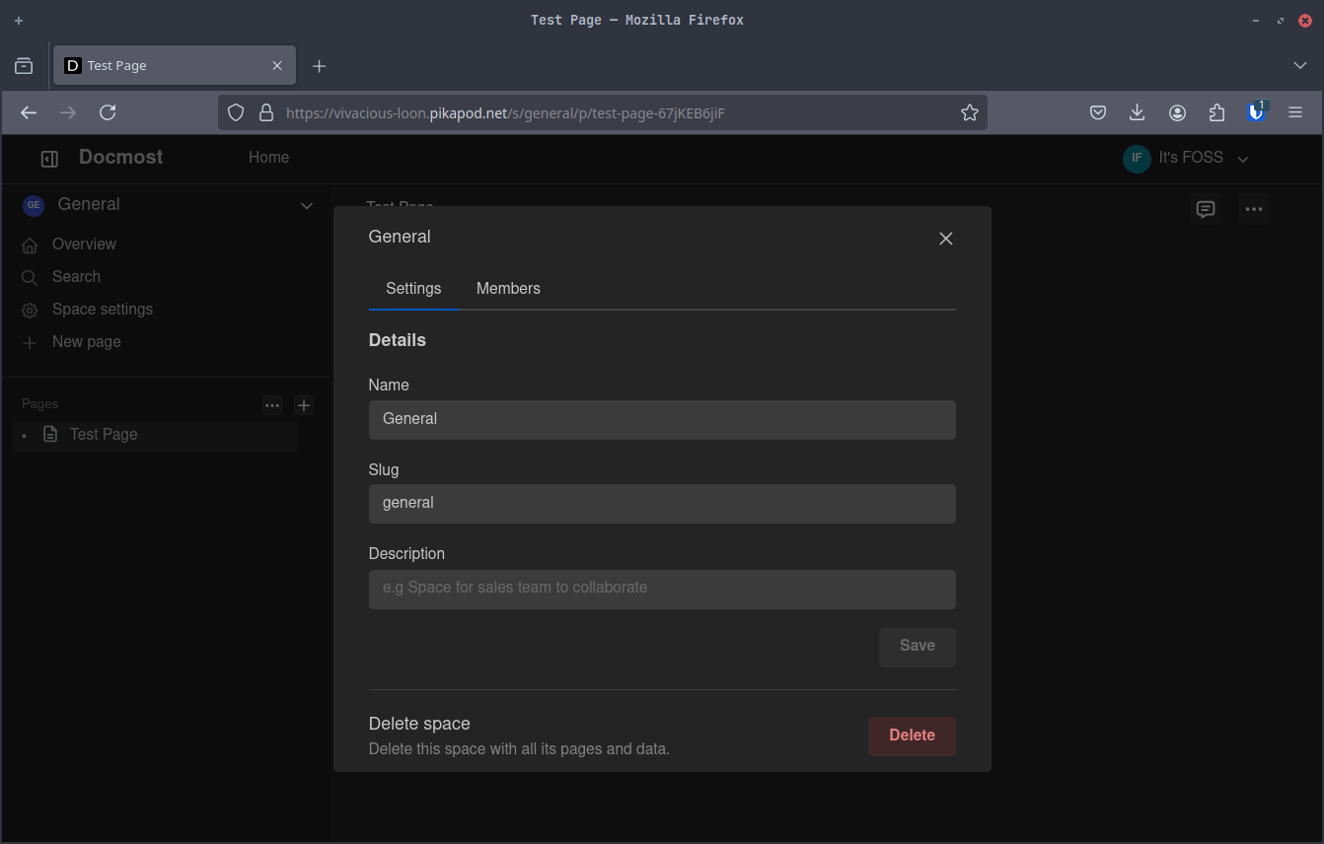Viewport: 1324px width, 844px height.
Task: Open the Bitwarden extension icon
Action: [x=1256, y=111]
